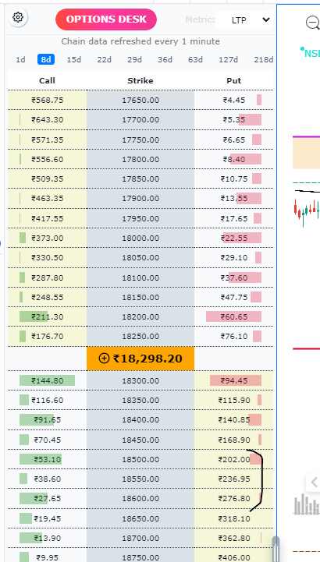Click put price ₹37.60

(x=234, y=277)
